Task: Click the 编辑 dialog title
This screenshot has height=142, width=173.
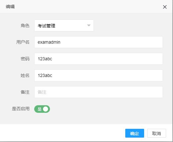Action: 10,7
